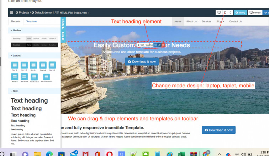
Task: Select the hero subtitle about business projects
Action: pos(142,52)
